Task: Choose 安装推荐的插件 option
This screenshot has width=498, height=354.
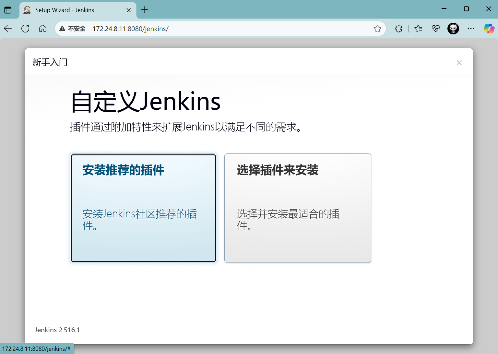Action: (x=143, y=208)
